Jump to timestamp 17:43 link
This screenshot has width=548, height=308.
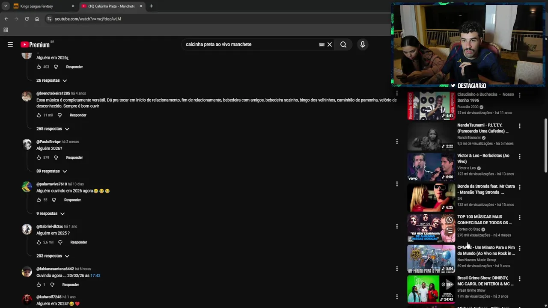coord(95,275)
